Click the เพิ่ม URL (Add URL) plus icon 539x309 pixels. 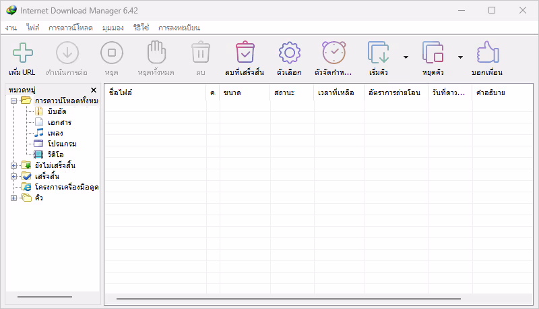(22, 53)
